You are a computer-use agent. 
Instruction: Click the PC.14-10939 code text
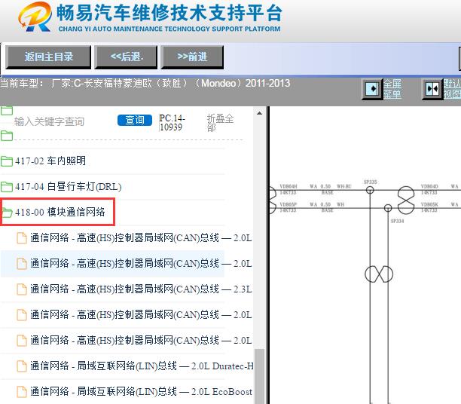(x=172, y=122)
